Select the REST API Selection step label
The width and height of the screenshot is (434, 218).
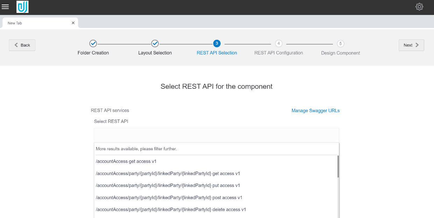[217, 53]
